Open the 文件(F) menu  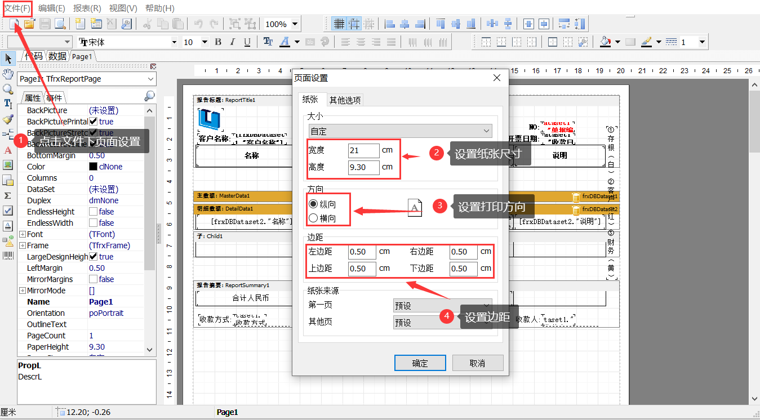(x=17, y=8)
